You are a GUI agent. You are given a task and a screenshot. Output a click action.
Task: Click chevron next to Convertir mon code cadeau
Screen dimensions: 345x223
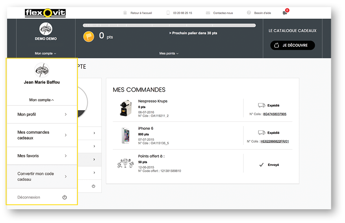pos(65,177)
